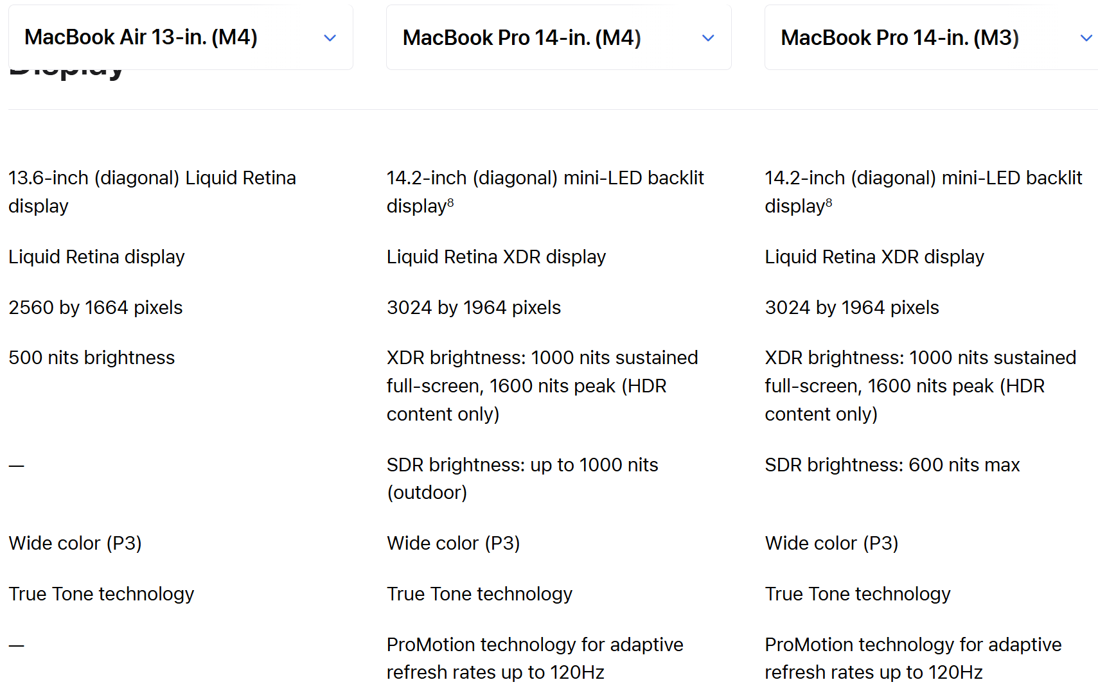
Task: Open footnote 8 in the MacBook Pro M3 column
Action: 829,203
